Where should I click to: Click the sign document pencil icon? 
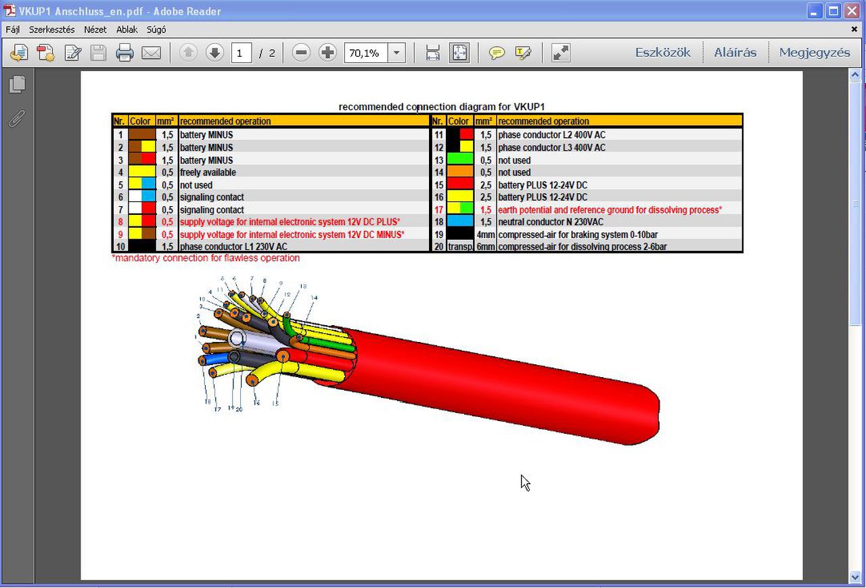pos(72,53)
